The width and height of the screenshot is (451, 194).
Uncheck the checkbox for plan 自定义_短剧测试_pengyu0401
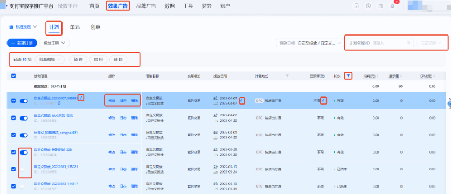[13, 135]
